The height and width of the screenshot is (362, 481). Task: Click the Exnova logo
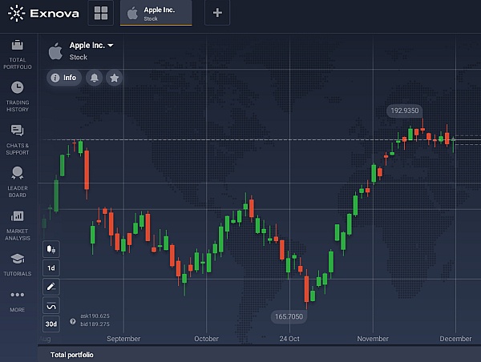click(x=43, y=13)
